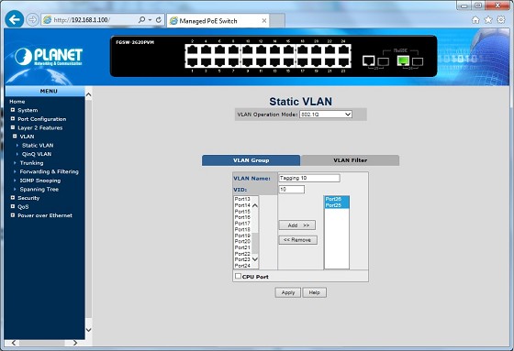Select Port26 in the member ports list
This screenshot has width=514, height=351.
(337, 199)
